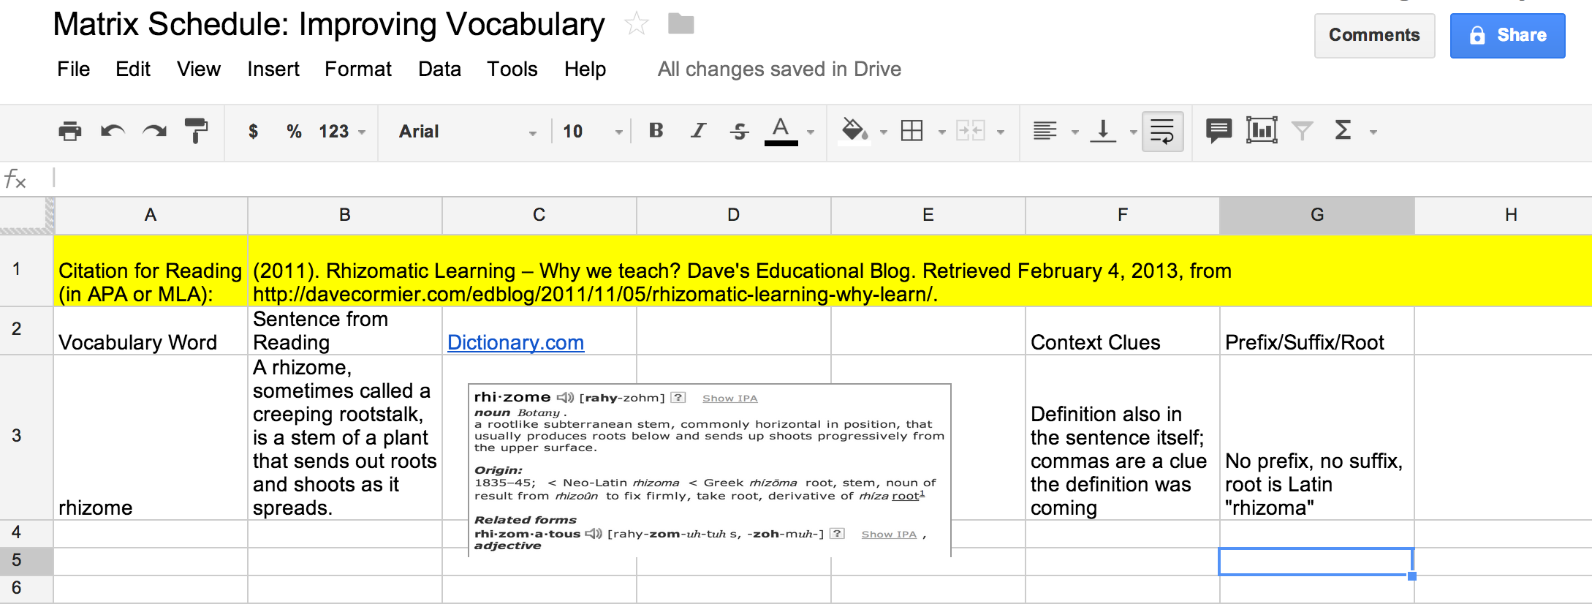Screen dimensions: 1592x604
Task: Click the document title Matrix Schedule
Action: 329,24
